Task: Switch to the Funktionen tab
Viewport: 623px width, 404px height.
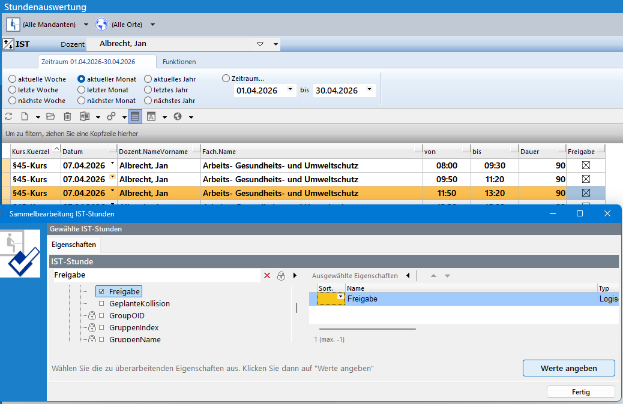Action: point(179,62)
